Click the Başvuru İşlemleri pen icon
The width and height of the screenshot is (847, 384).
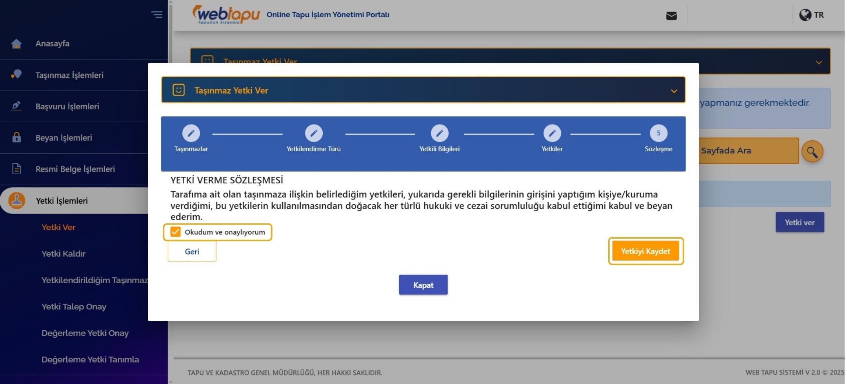[x=16, y=106]
